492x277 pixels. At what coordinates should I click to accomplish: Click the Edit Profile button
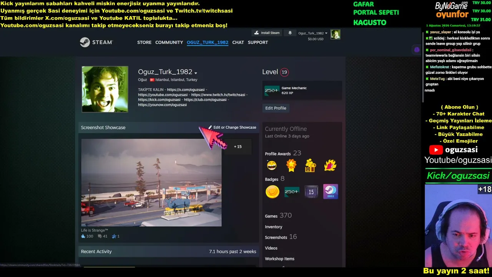[x=276, y=108]
